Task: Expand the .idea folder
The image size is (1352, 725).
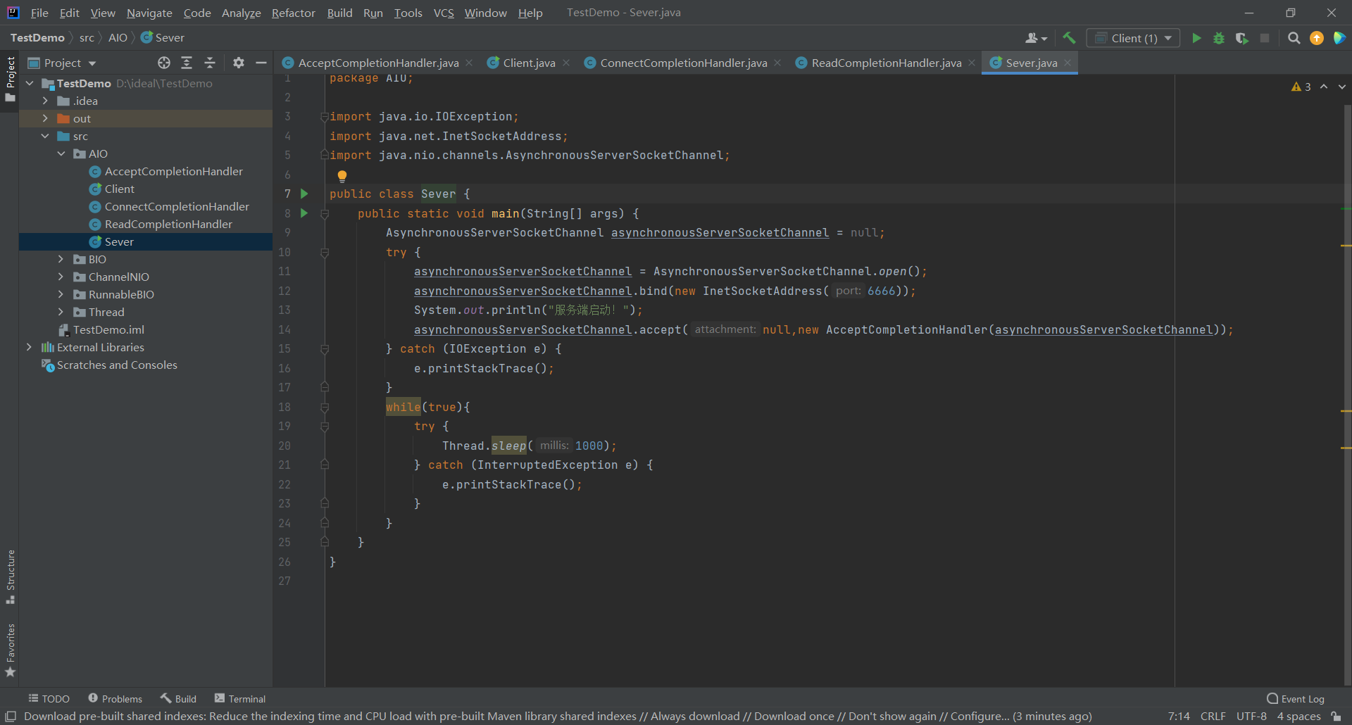Action: 45,101
